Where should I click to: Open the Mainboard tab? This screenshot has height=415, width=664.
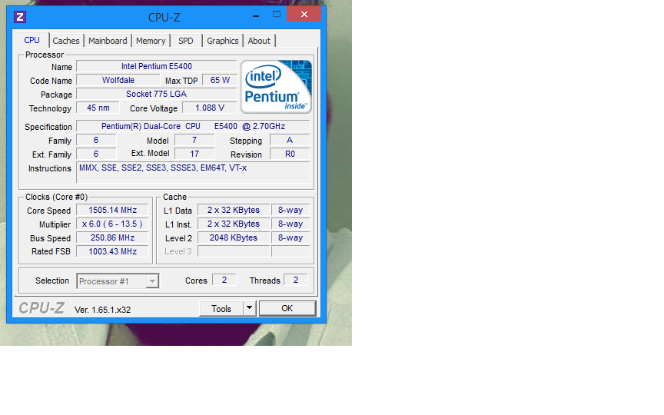pyautogui.click(x=108, y=41)
